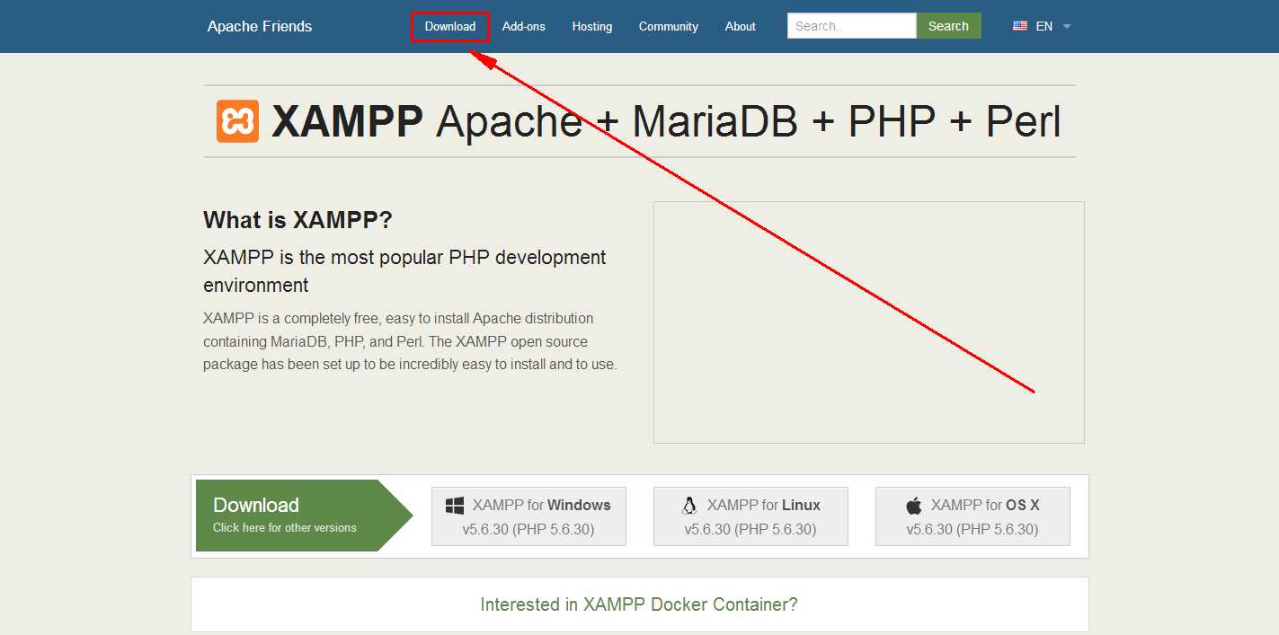Download XAMPP for Linux v5.6.30

[751, 516]
